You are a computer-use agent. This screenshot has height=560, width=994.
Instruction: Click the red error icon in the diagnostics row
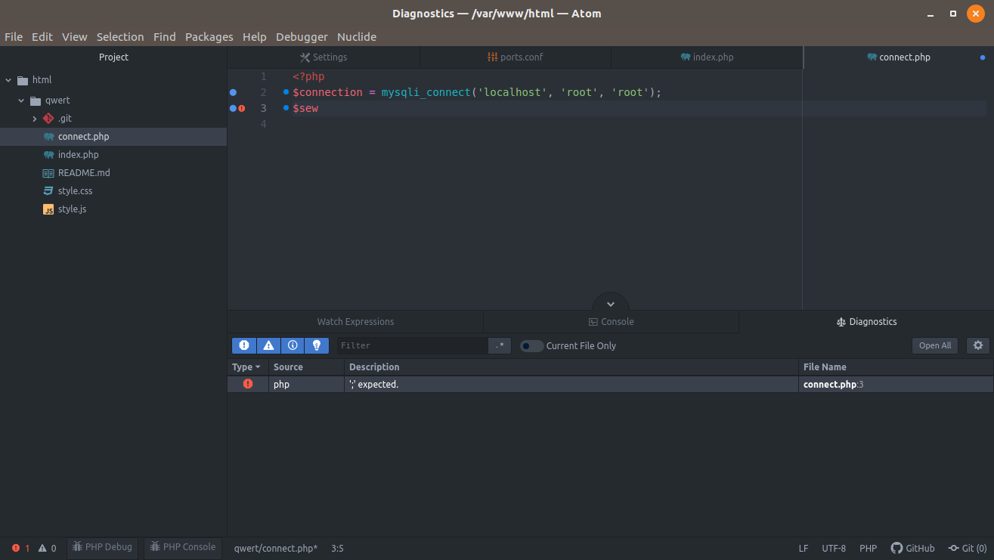pos(248,384)
